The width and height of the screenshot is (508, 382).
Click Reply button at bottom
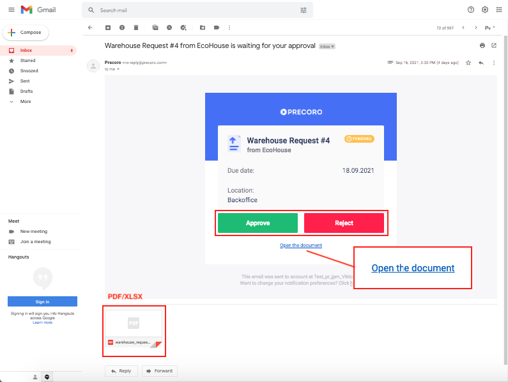[121, 371]
